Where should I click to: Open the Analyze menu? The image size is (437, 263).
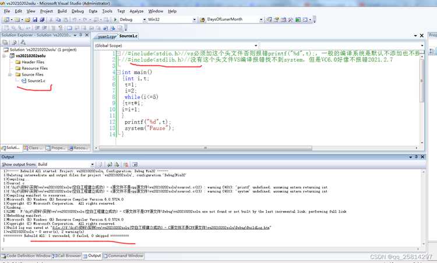point(136,11)
